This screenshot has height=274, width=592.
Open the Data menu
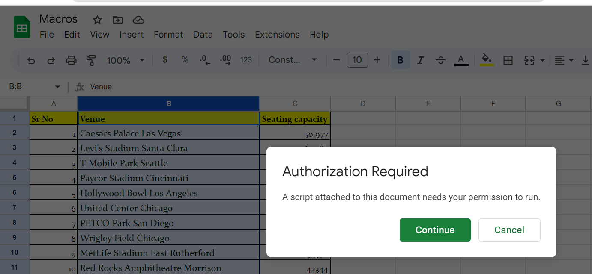pyautogui.click(x=203, y=35)
